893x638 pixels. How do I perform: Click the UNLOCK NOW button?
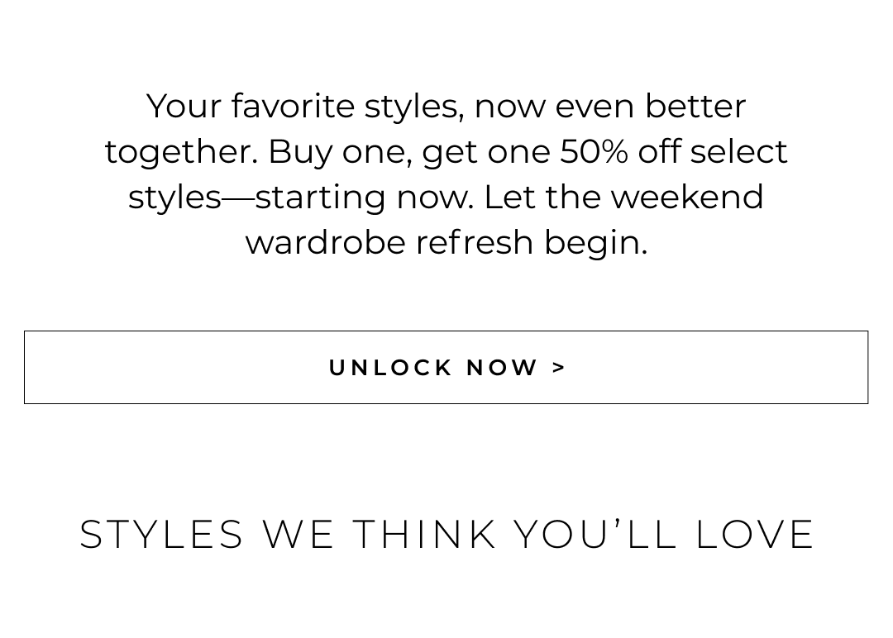coord(446,367)
